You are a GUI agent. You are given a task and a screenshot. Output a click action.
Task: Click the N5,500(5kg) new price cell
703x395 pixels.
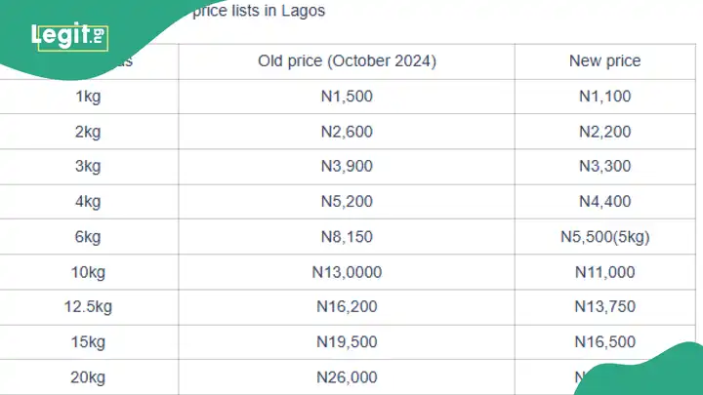click(x=604, y=237)
